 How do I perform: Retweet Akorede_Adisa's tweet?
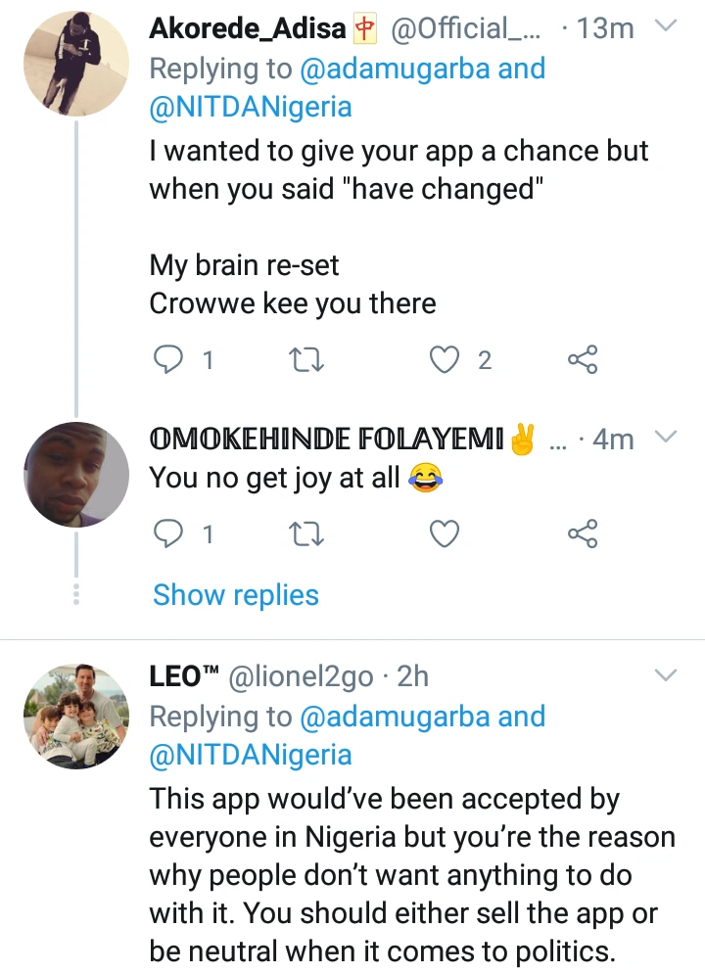pyautogui.click(x=309, y=361)
